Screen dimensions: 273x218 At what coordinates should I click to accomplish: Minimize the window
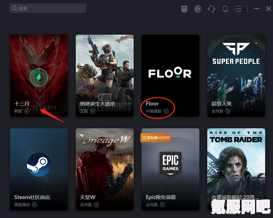(x=256, y=9)
